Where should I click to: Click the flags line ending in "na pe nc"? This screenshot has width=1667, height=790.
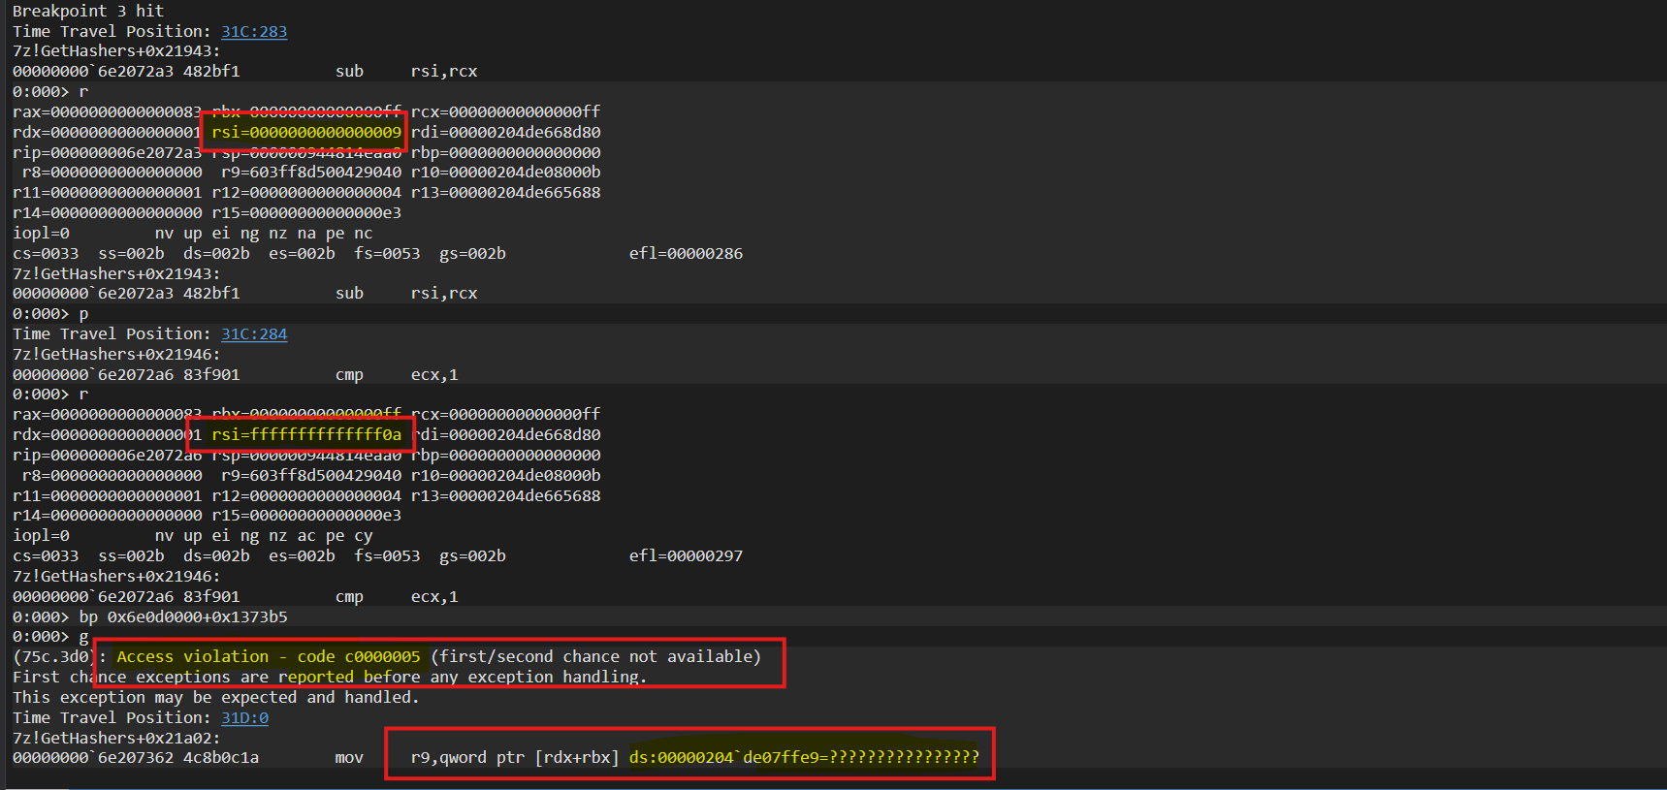point(192,233)
